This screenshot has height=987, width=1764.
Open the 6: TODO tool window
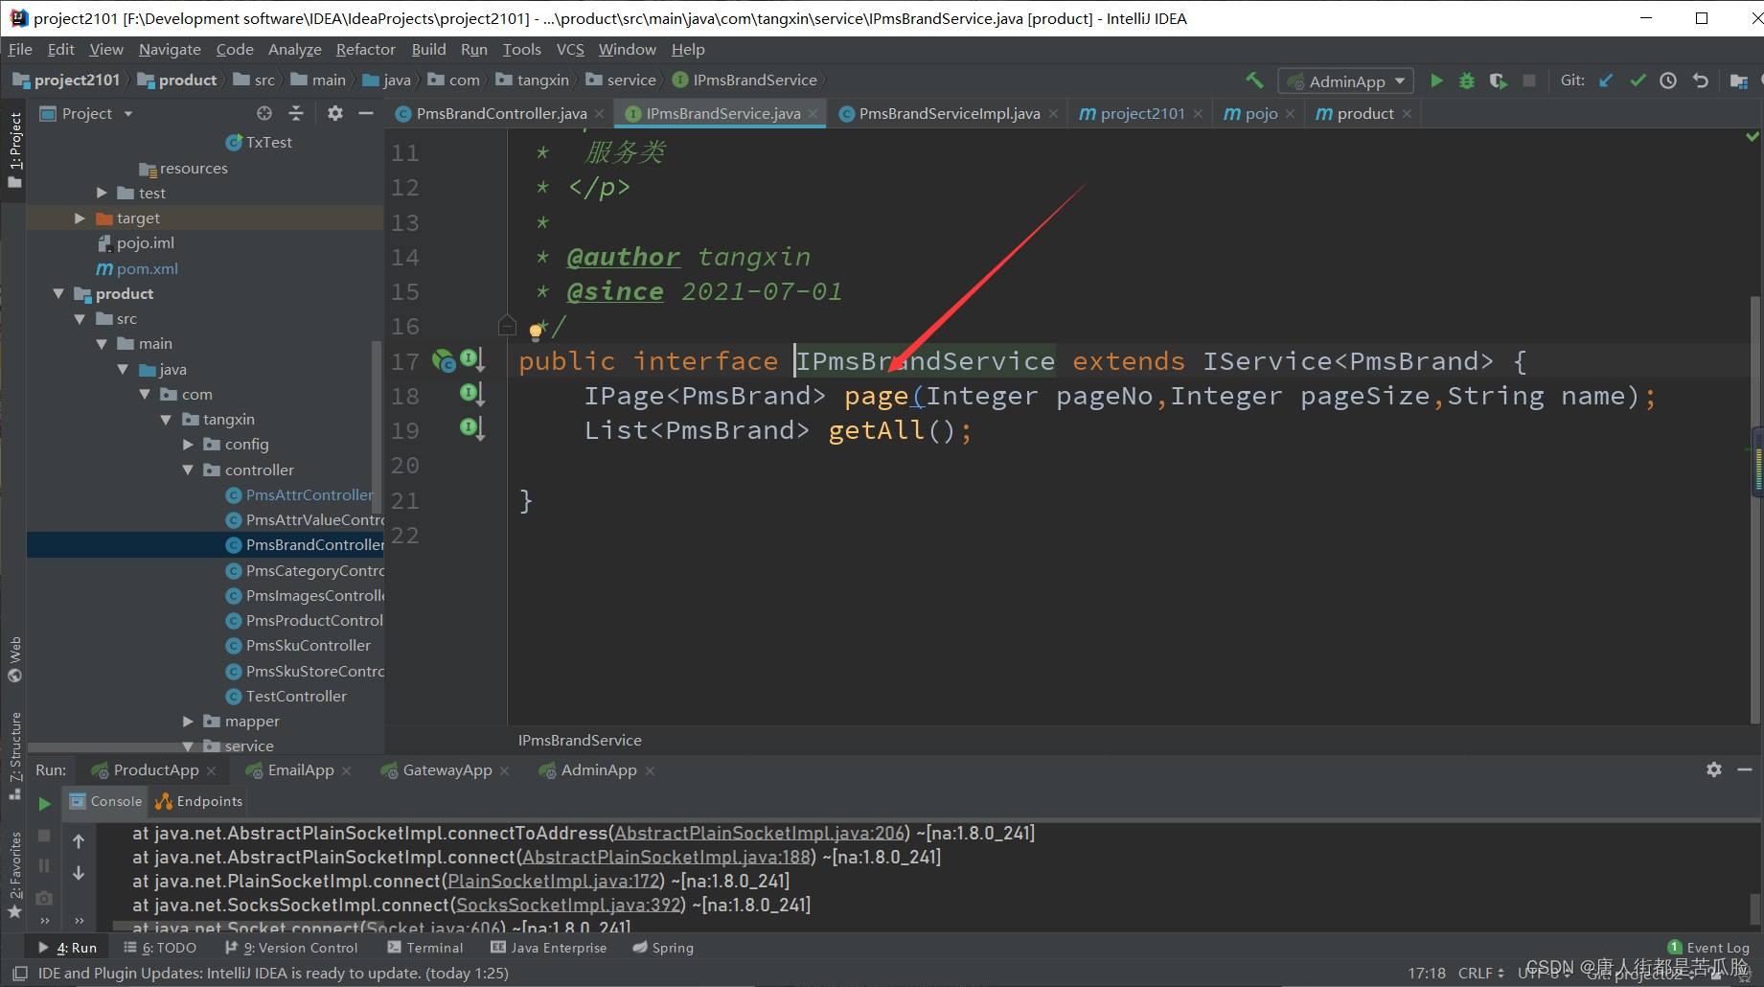click(160, 948)
